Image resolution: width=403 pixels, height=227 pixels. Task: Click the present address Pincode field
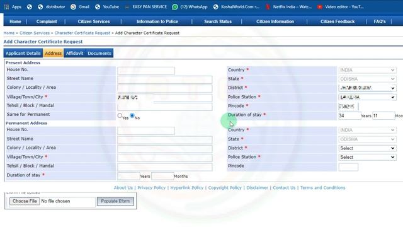tap(348, 107)
